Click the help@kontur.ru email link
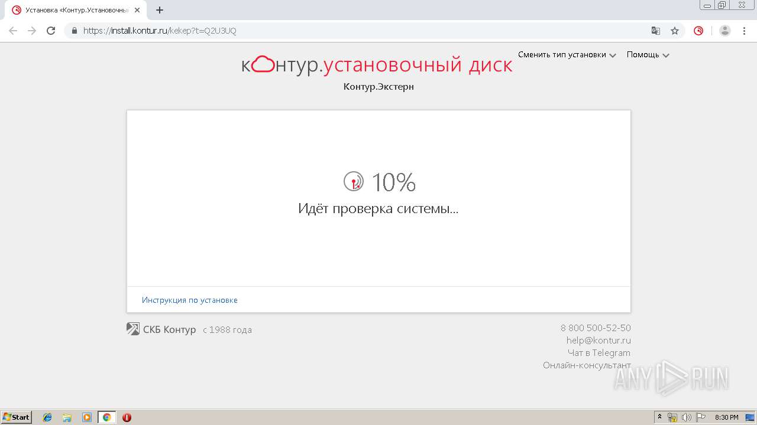The height and width of the screenshot is (425, 757). pos(599,341)
